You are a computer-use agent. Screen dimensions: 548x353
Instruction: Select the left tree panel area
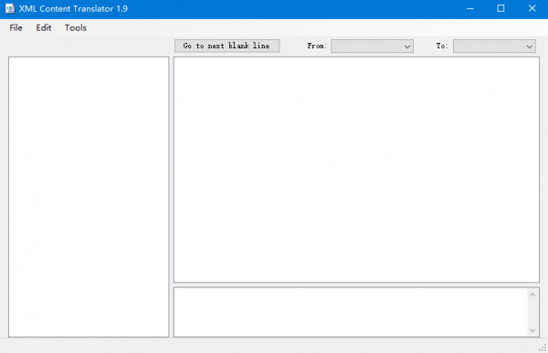[89, 197]
